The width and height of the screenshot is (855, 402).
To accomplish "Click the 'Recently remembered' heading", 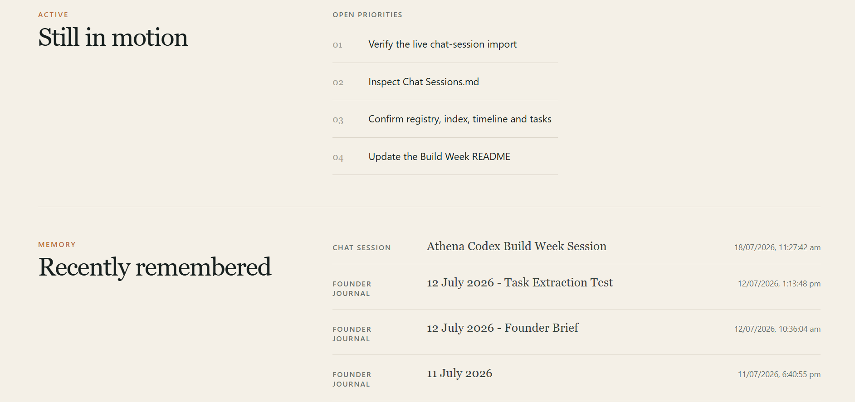I will point(155,267).
